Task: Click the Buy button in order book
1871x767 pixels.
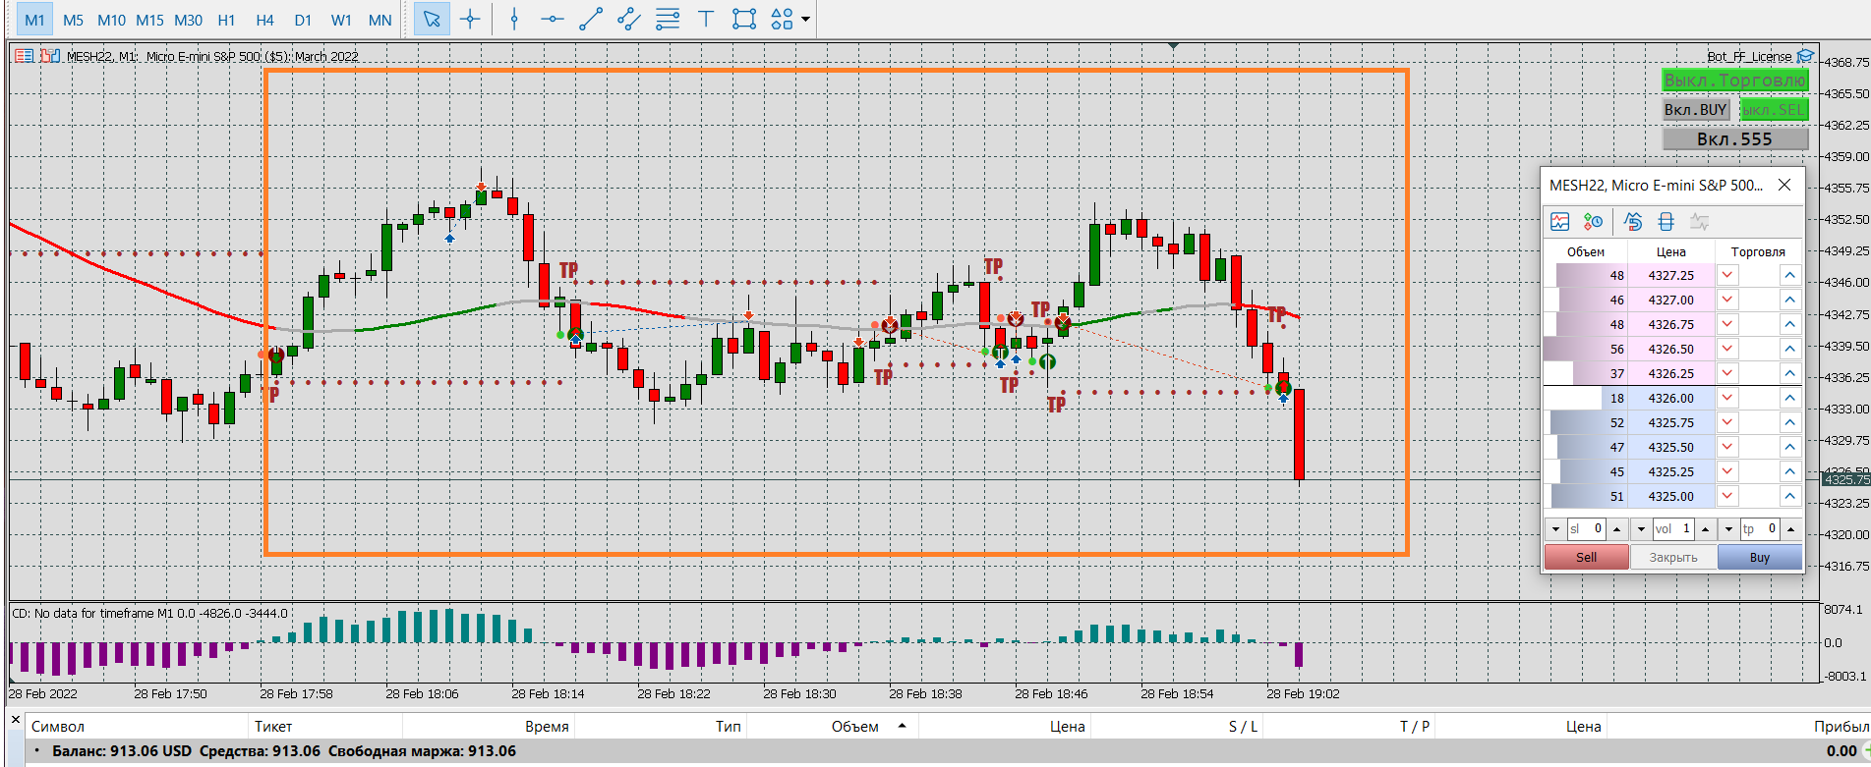Action: 1760,557
